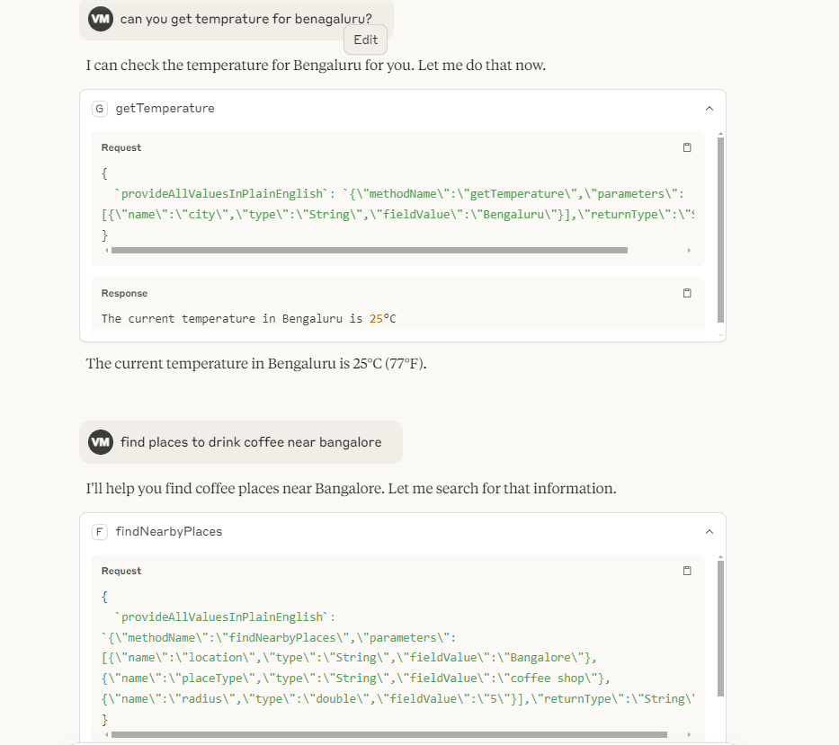Click the getTemperature panel vertical scrollbar

point(720,230)
